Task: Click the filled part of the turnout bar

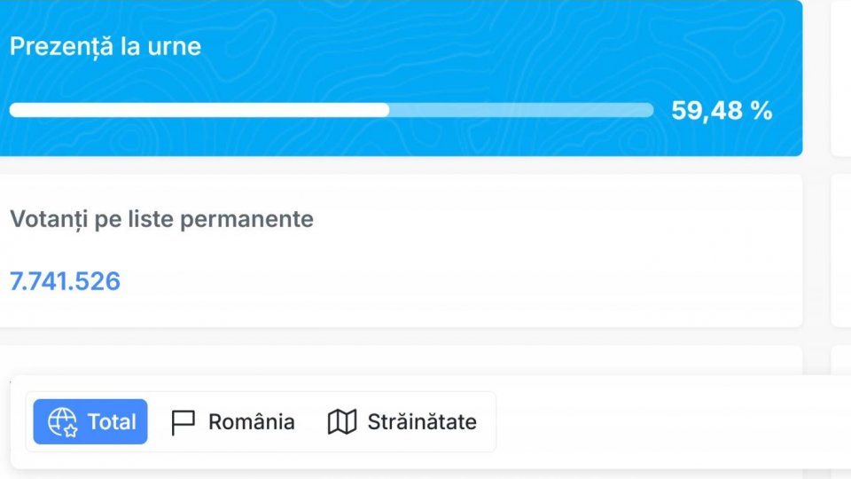Action: coord(199,110)
